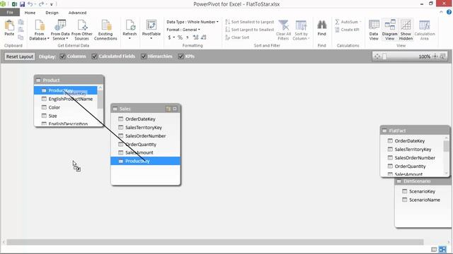Expand PivotTable dropdown arrow
This screenshot has height=254, width=453.
pyautogui.click(x=151, y=38)
